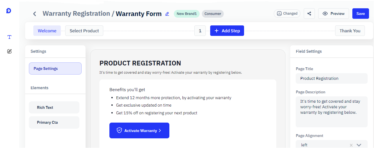Select step number 1
The height and width of the screenshot is (148, 374).
200,31
